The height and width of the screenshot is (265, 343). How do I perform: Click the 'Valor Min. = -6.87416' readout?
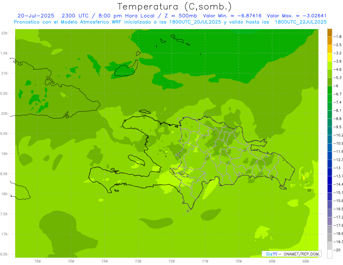[232, 16]
